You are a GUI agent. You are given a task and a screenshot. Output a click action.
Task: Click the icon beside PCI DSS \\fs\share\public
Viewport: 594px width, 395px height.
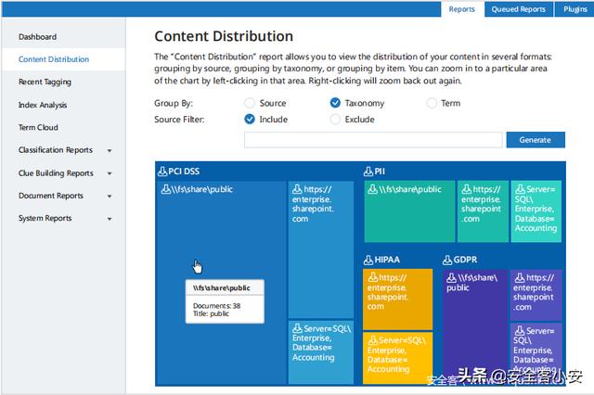coord(166,189)
